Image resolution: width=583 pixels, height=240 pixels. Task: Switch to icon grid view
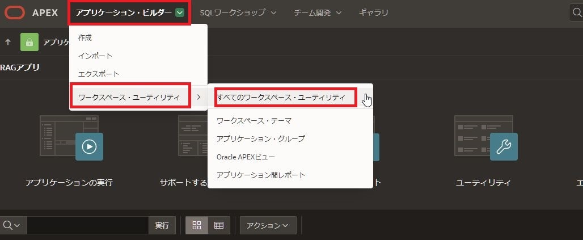point(197,225)
